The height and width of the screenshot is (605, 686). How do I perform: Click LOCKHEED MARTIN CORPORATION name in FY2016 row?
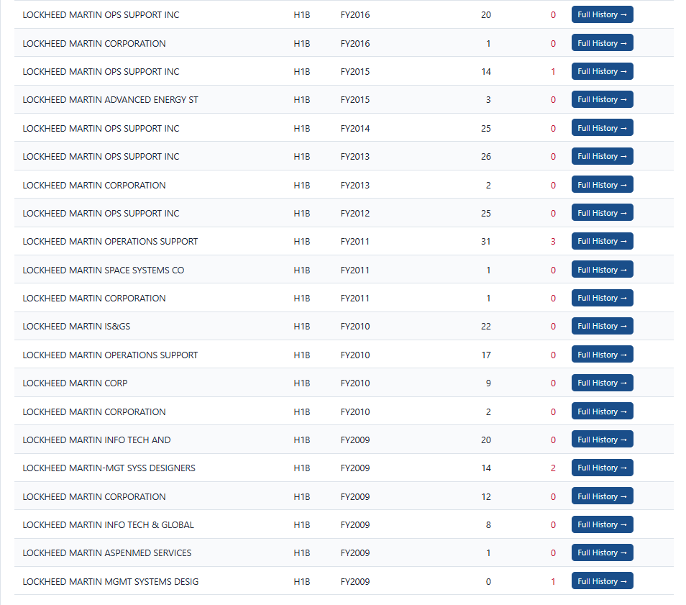click(94, 43)
